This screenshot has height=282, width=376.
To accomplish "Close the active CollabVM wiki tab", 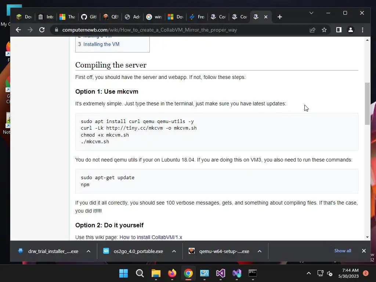I will pyautogui.click(x=266, y=17).
